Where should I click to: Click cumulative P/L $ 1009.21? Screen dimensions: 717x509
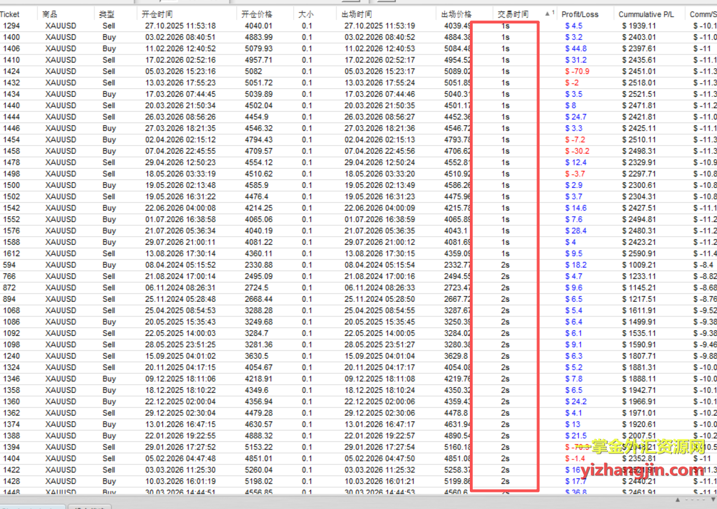(639, 265)
